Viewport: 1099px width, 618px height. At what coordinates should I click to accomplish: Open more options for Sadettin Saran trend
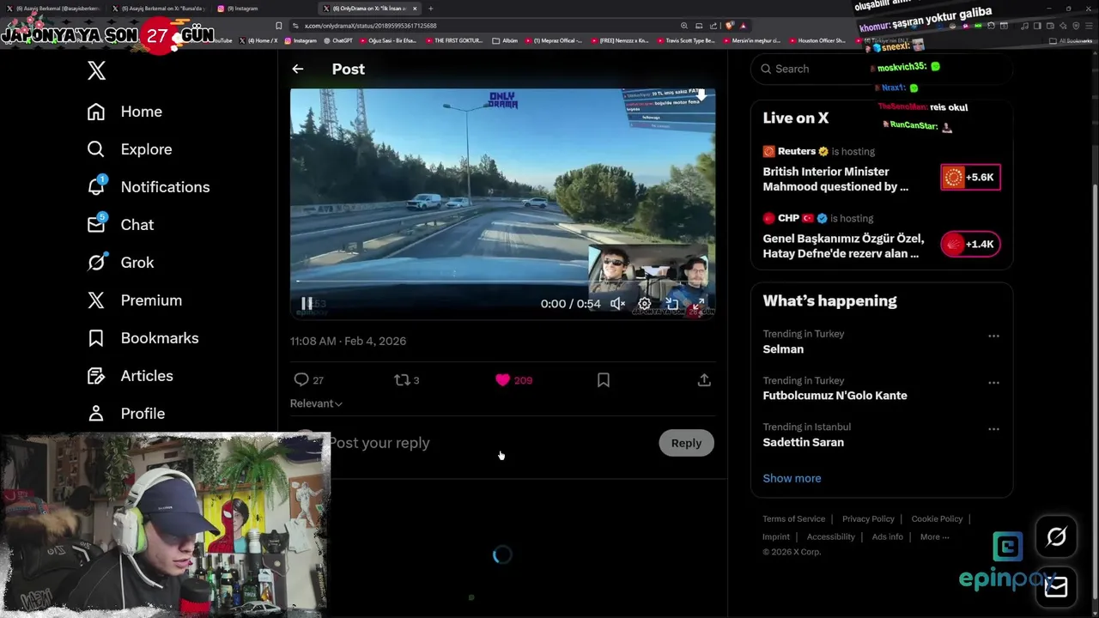coord(993,429)
